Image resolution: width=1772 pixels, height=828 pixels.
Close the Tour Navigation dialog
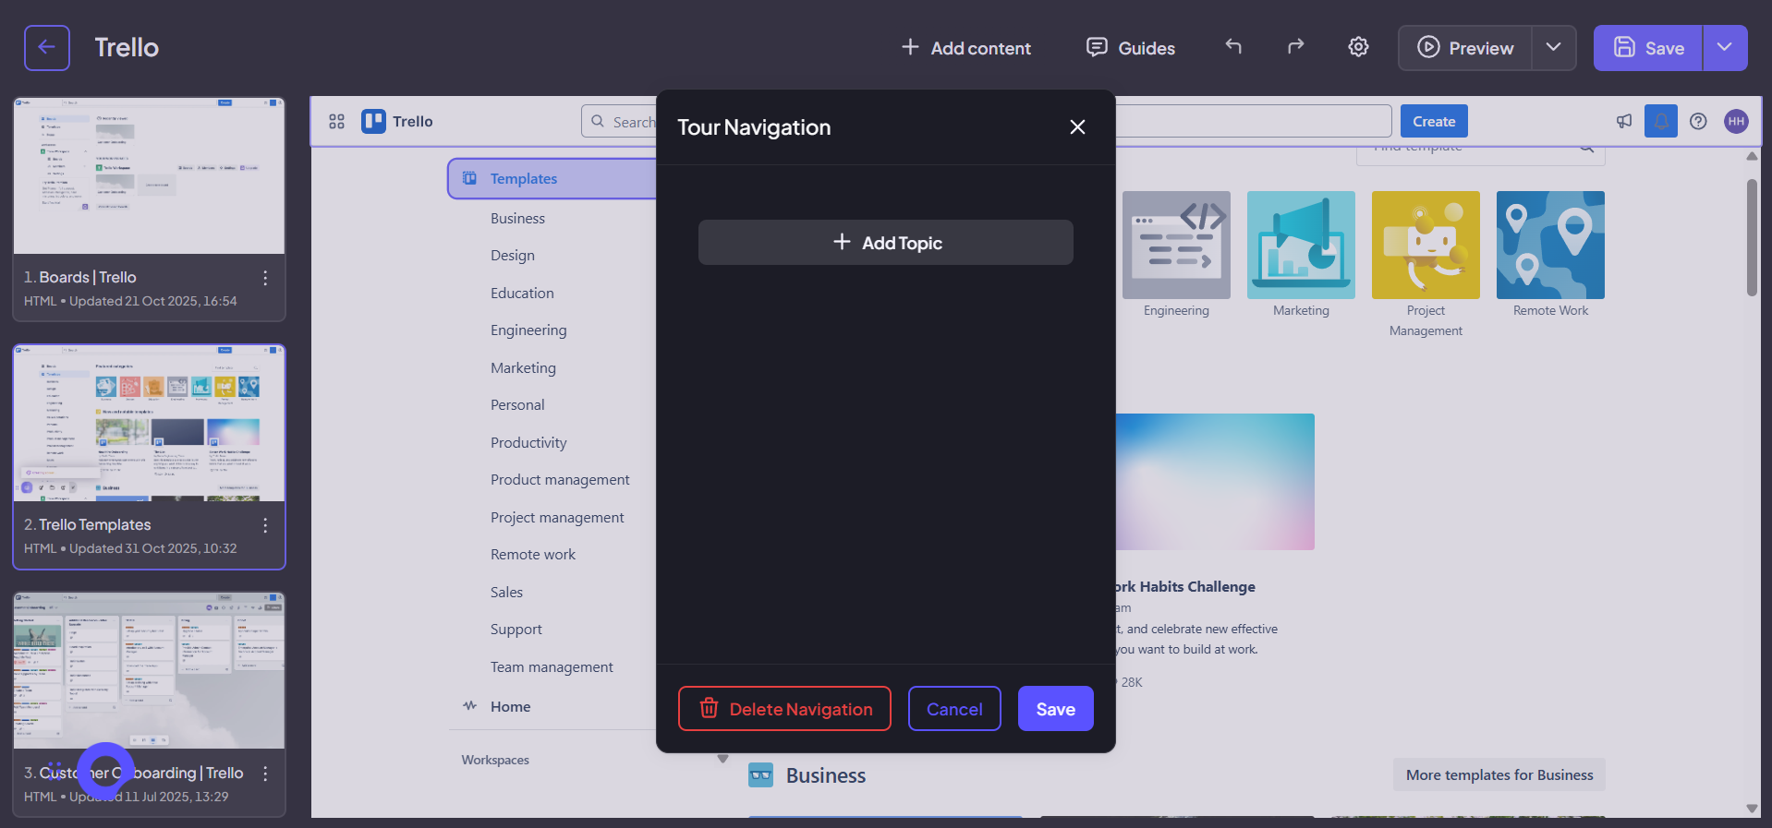point(1077,127)
